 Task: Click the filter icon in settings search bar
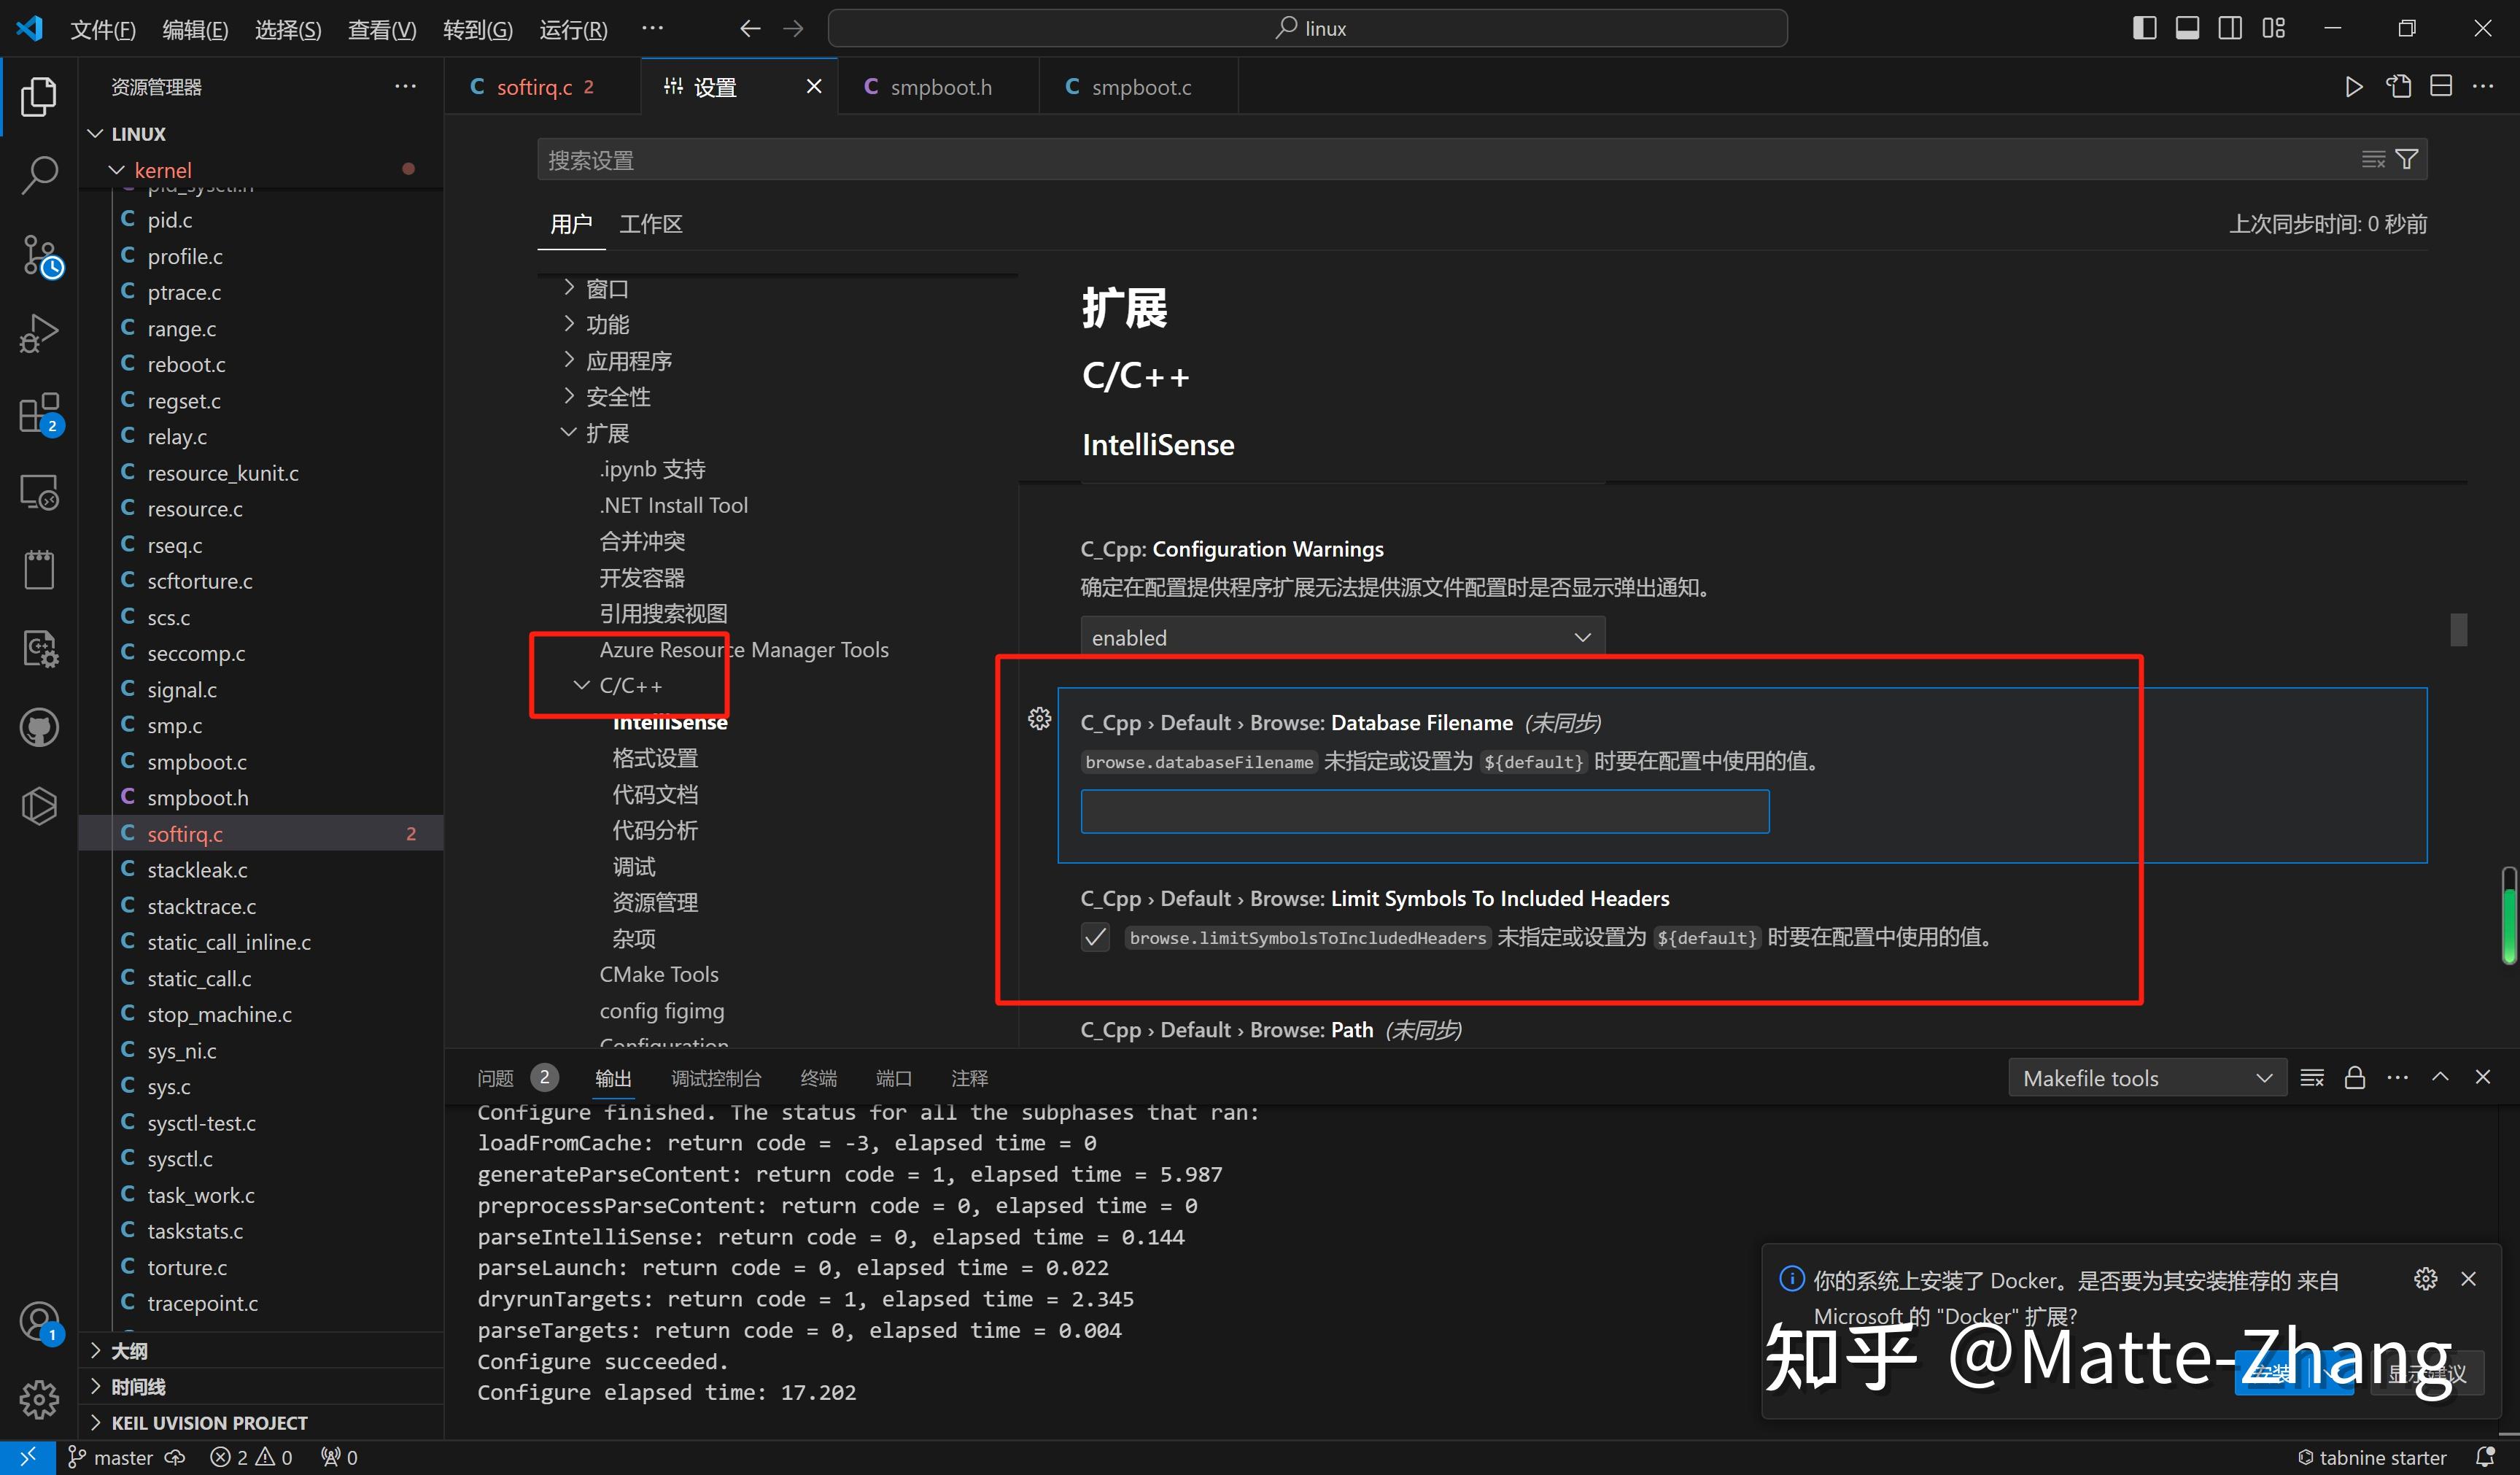click(2407, 158)
